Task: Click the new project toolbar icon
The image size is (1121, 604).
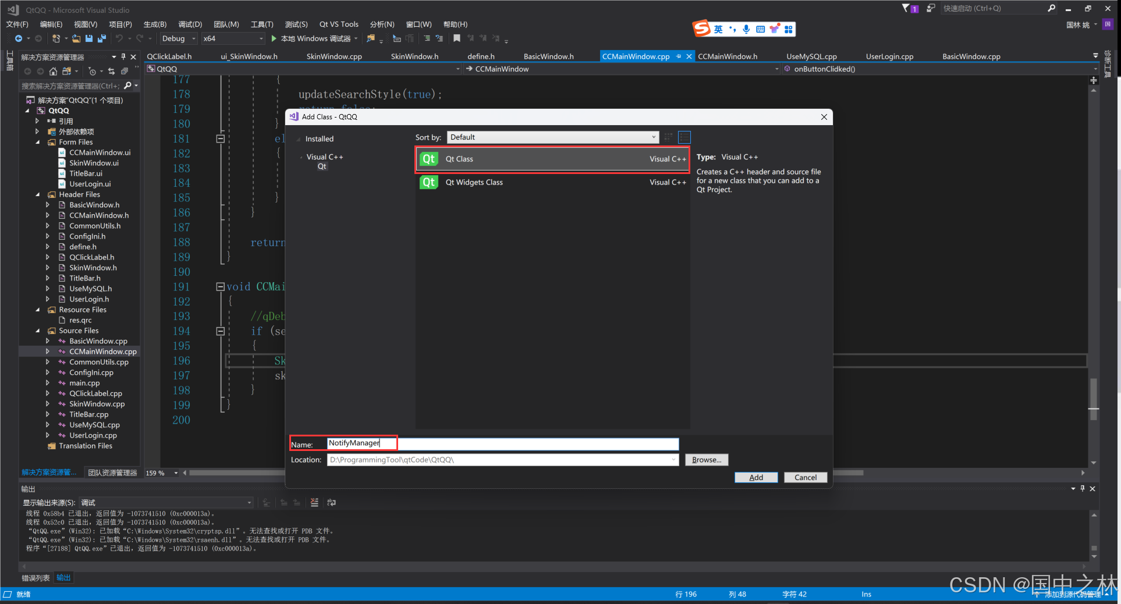Action: click(x=56, y=38)
